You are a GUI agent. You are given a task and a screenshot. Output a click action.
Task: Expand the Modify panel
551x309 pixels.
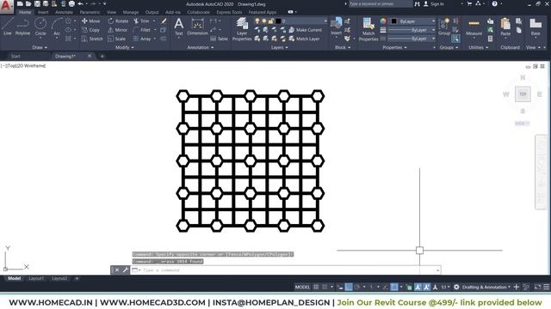124,47
